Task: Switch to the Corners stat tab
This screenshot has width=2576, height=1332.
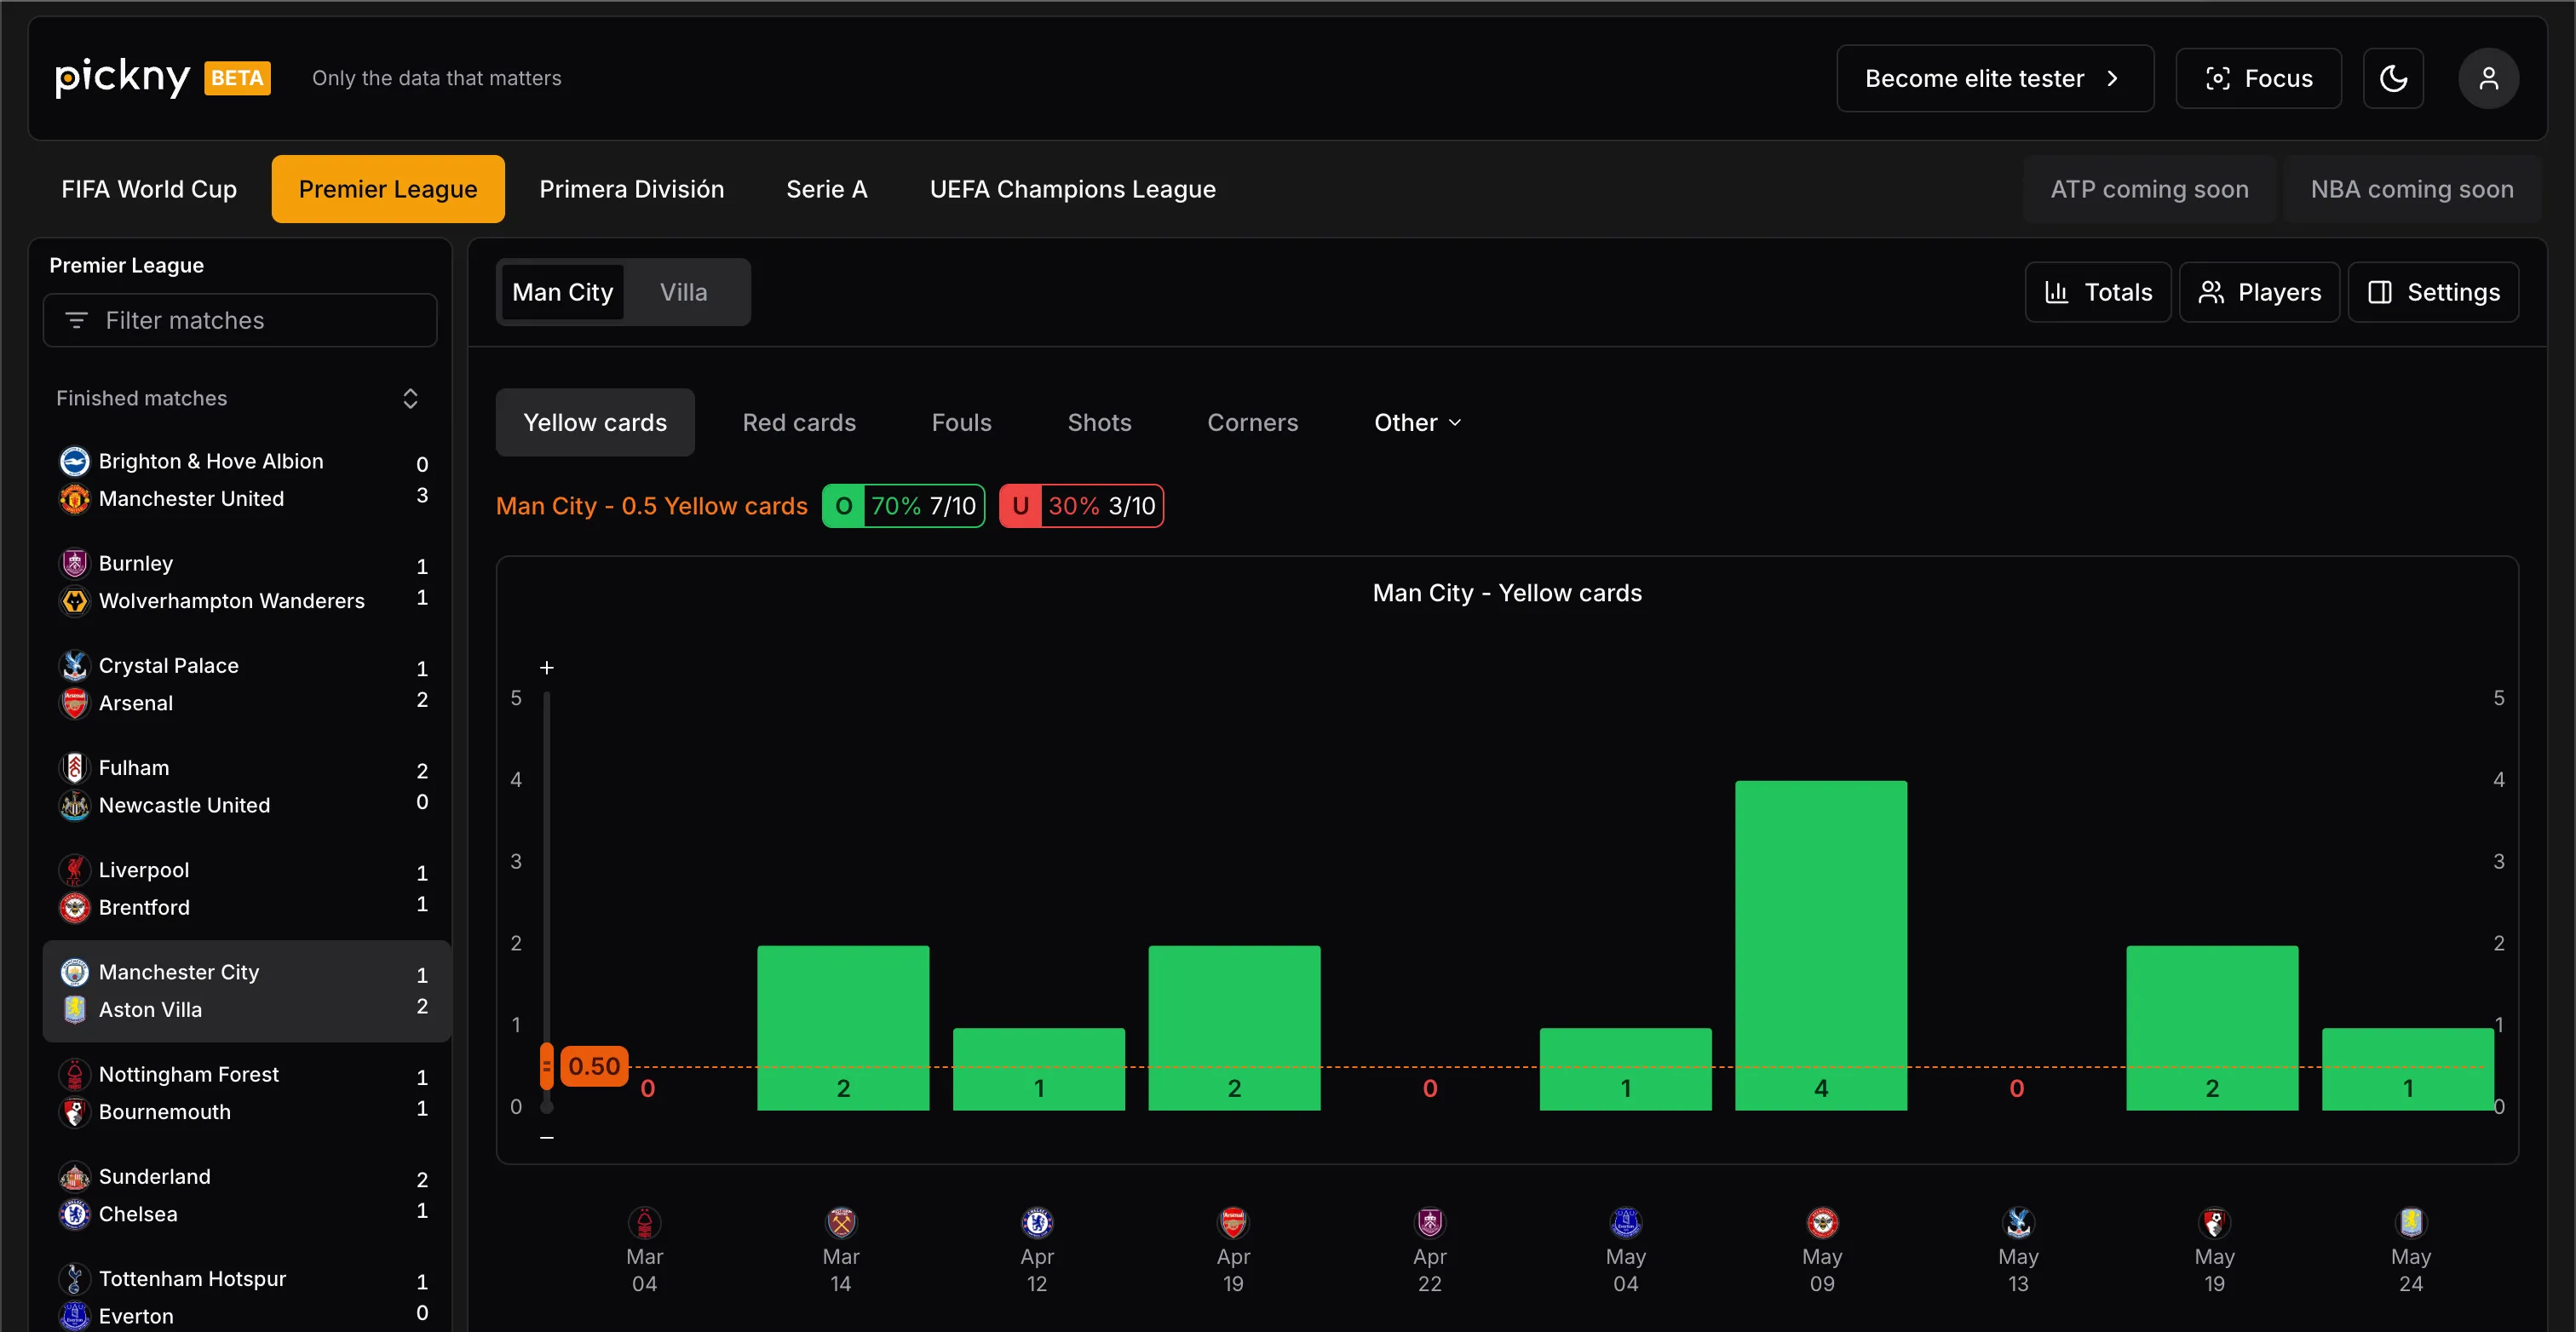Action: pyautogui.click(x=1252, y=422)
